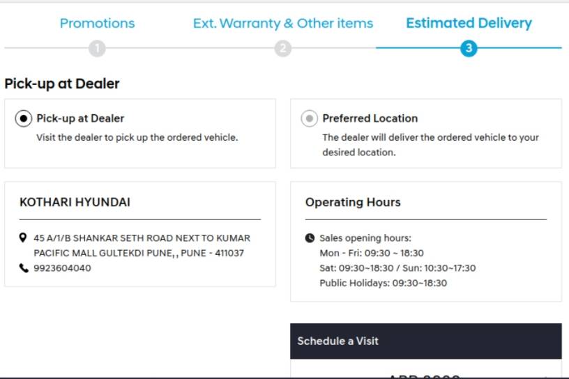Go to Ext. Warranty & Other items tab
Viewport: 569px width, 379px height.
click(283, 23)
